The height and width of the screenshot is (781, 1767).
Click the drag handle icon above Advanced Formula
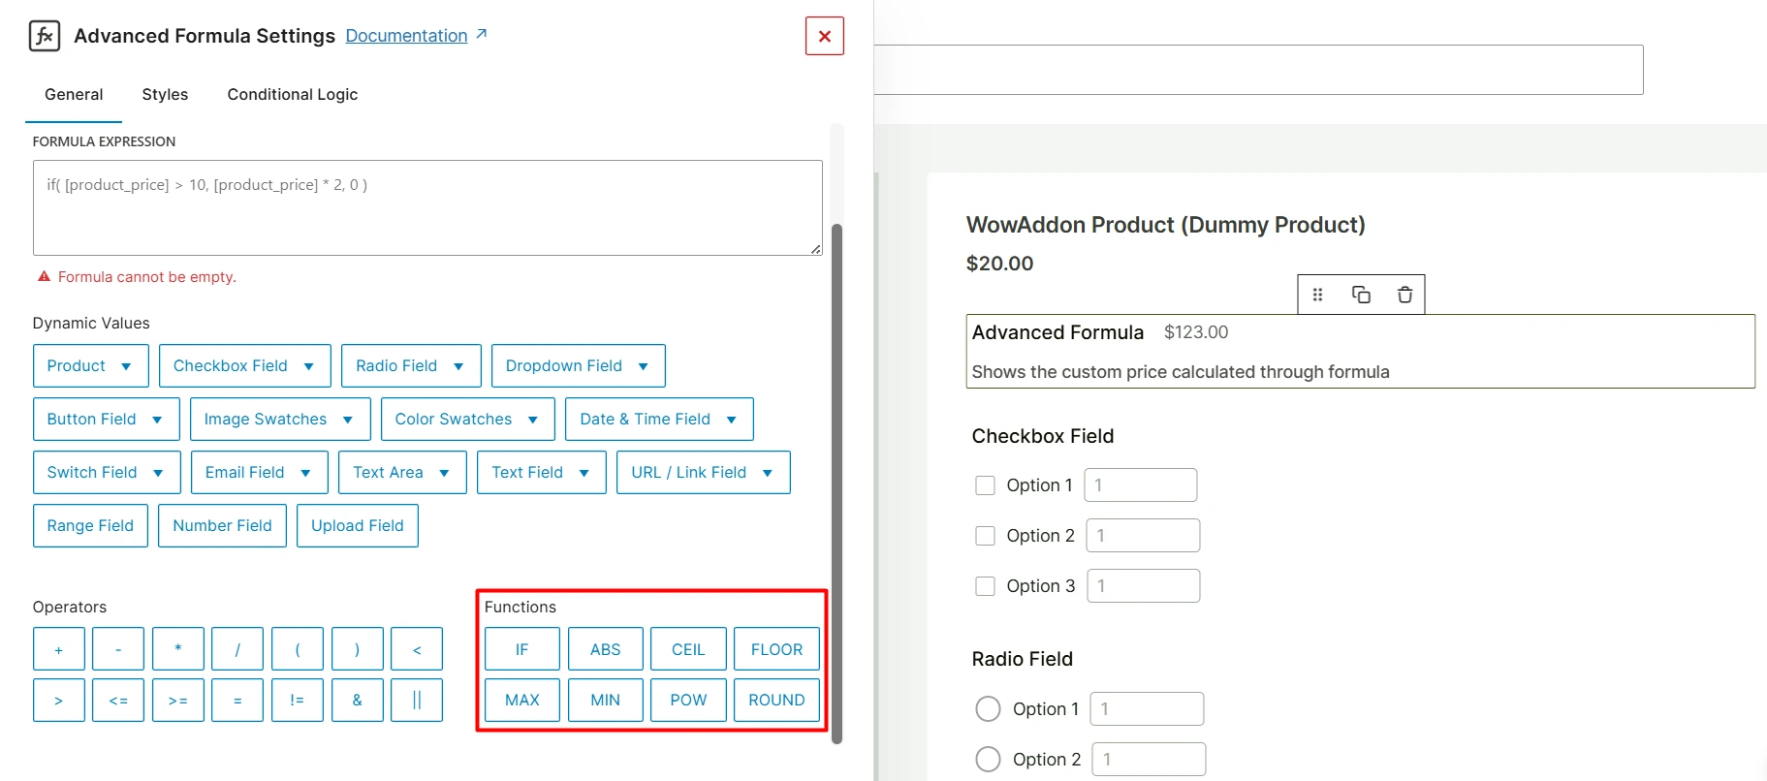(x=1317, y=295)
